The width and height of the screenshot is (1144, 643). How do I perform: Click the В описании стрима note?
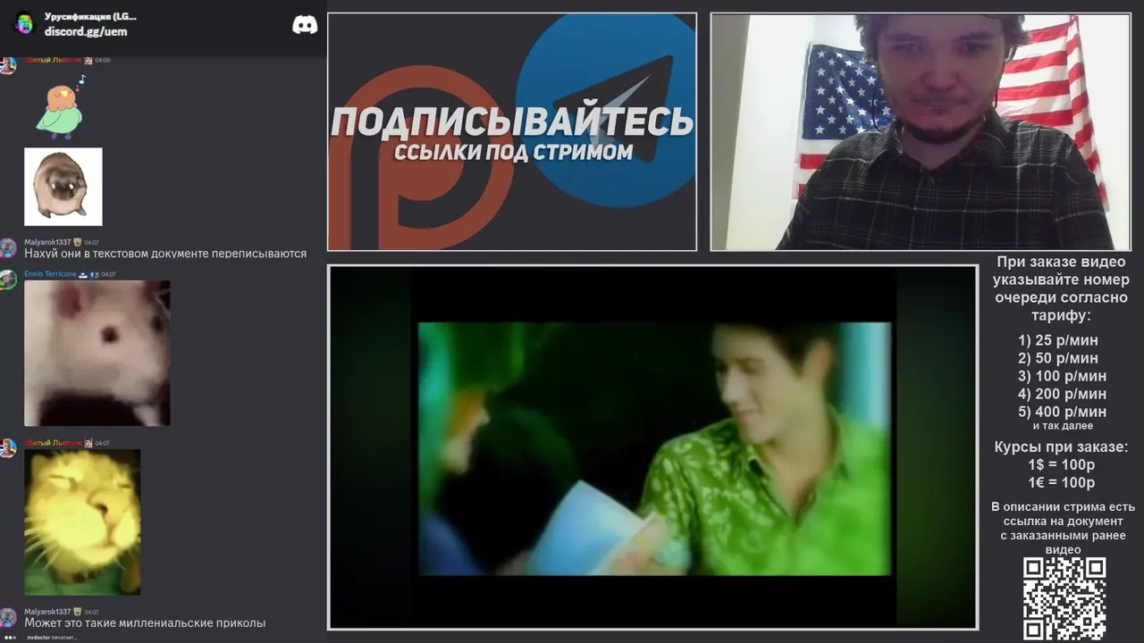(1063, 528)
